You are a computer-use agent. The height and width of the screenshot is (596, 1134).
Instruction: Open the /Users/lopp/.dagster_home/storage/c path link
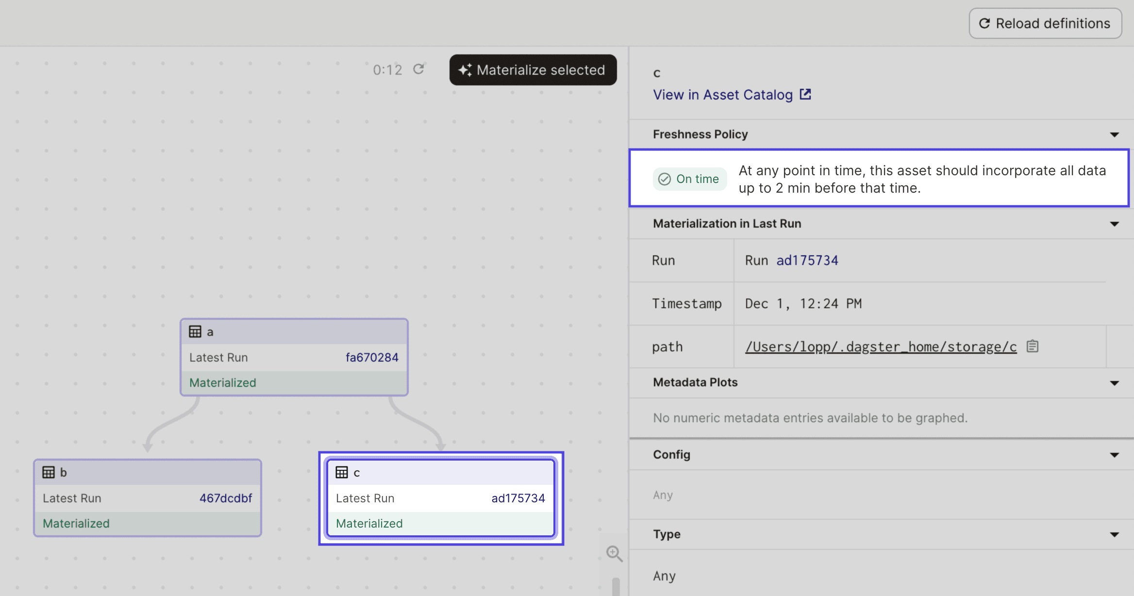pyautogui.click(x=881, y=347)
